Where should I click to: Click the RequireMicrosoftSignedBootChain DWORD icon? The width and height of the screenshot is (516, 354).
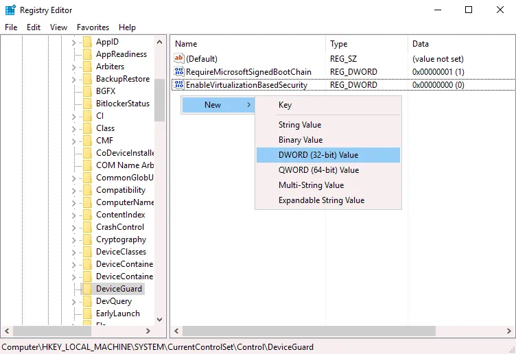coord(179,72)
